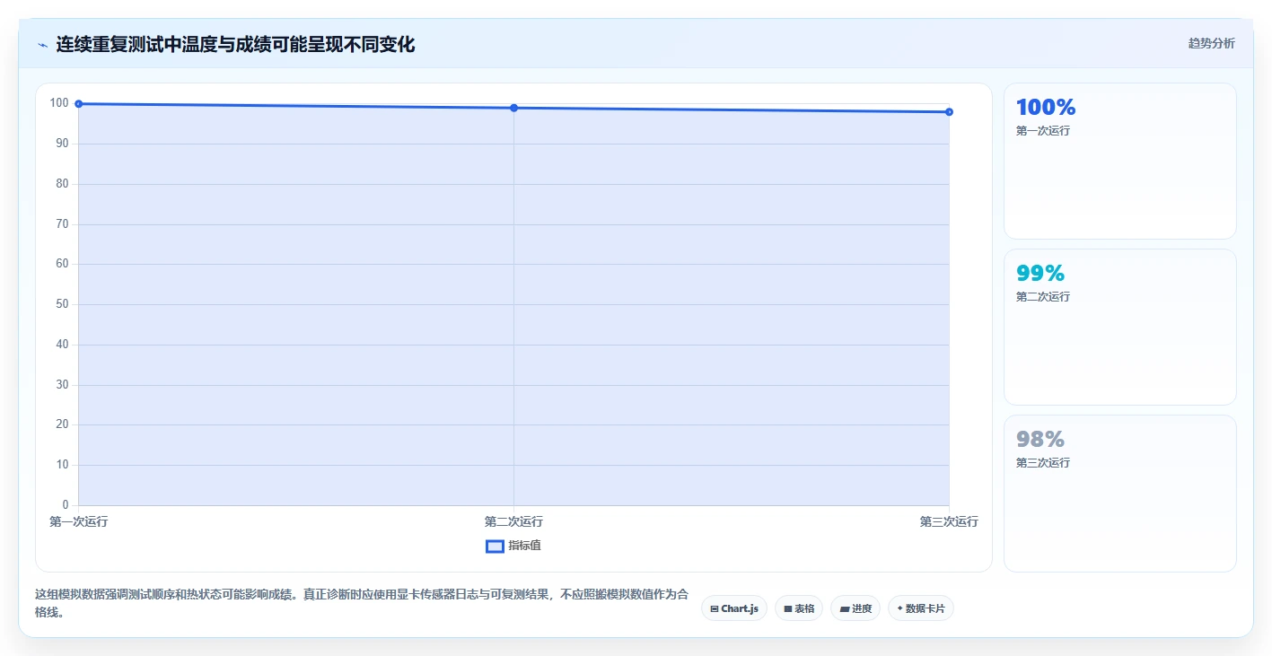Select the 数据卡片 tag chip
The width and height of the screenshot is (1272, 656).
(x=921, y=608)
